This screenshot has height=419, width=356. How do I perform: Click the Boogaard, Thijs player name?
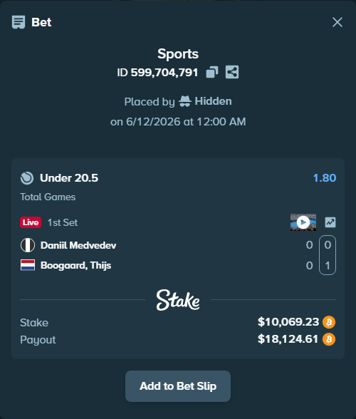point(76,265)
